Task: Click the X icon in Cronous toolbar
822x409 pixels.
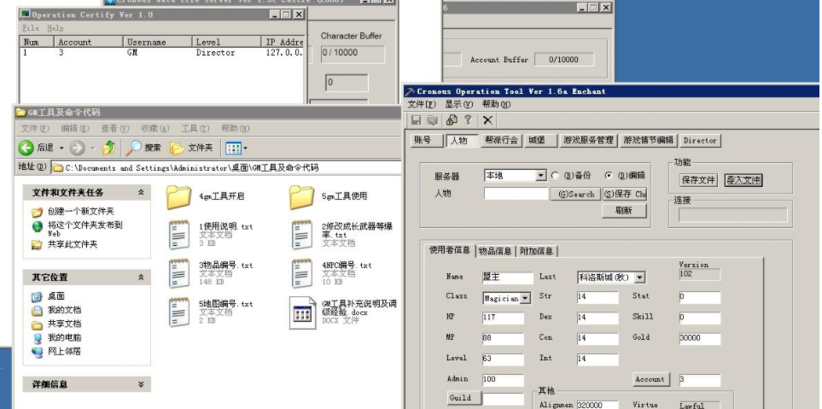Action: [487, 121]
